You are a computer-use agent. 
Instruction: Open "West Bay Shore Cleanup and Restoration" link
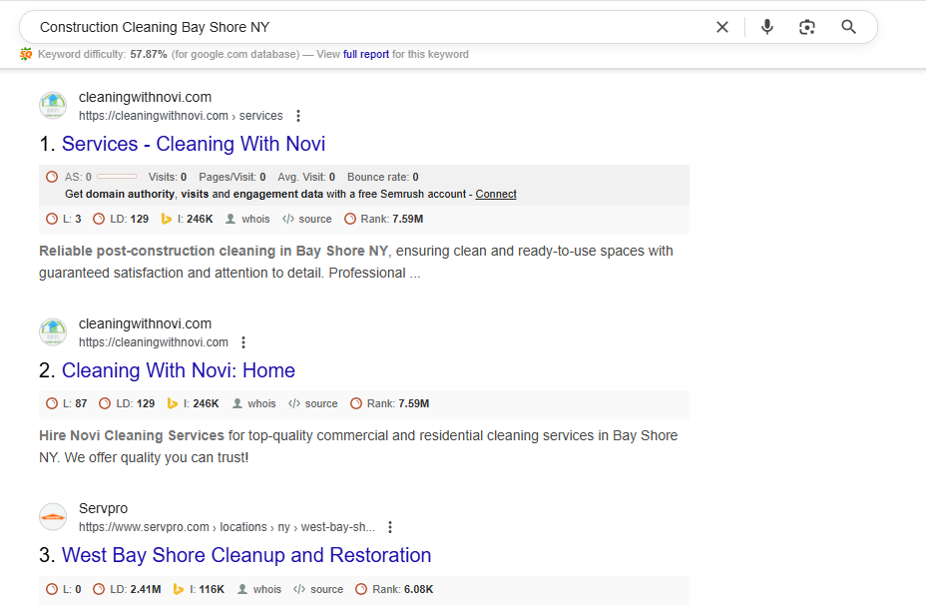246,555
